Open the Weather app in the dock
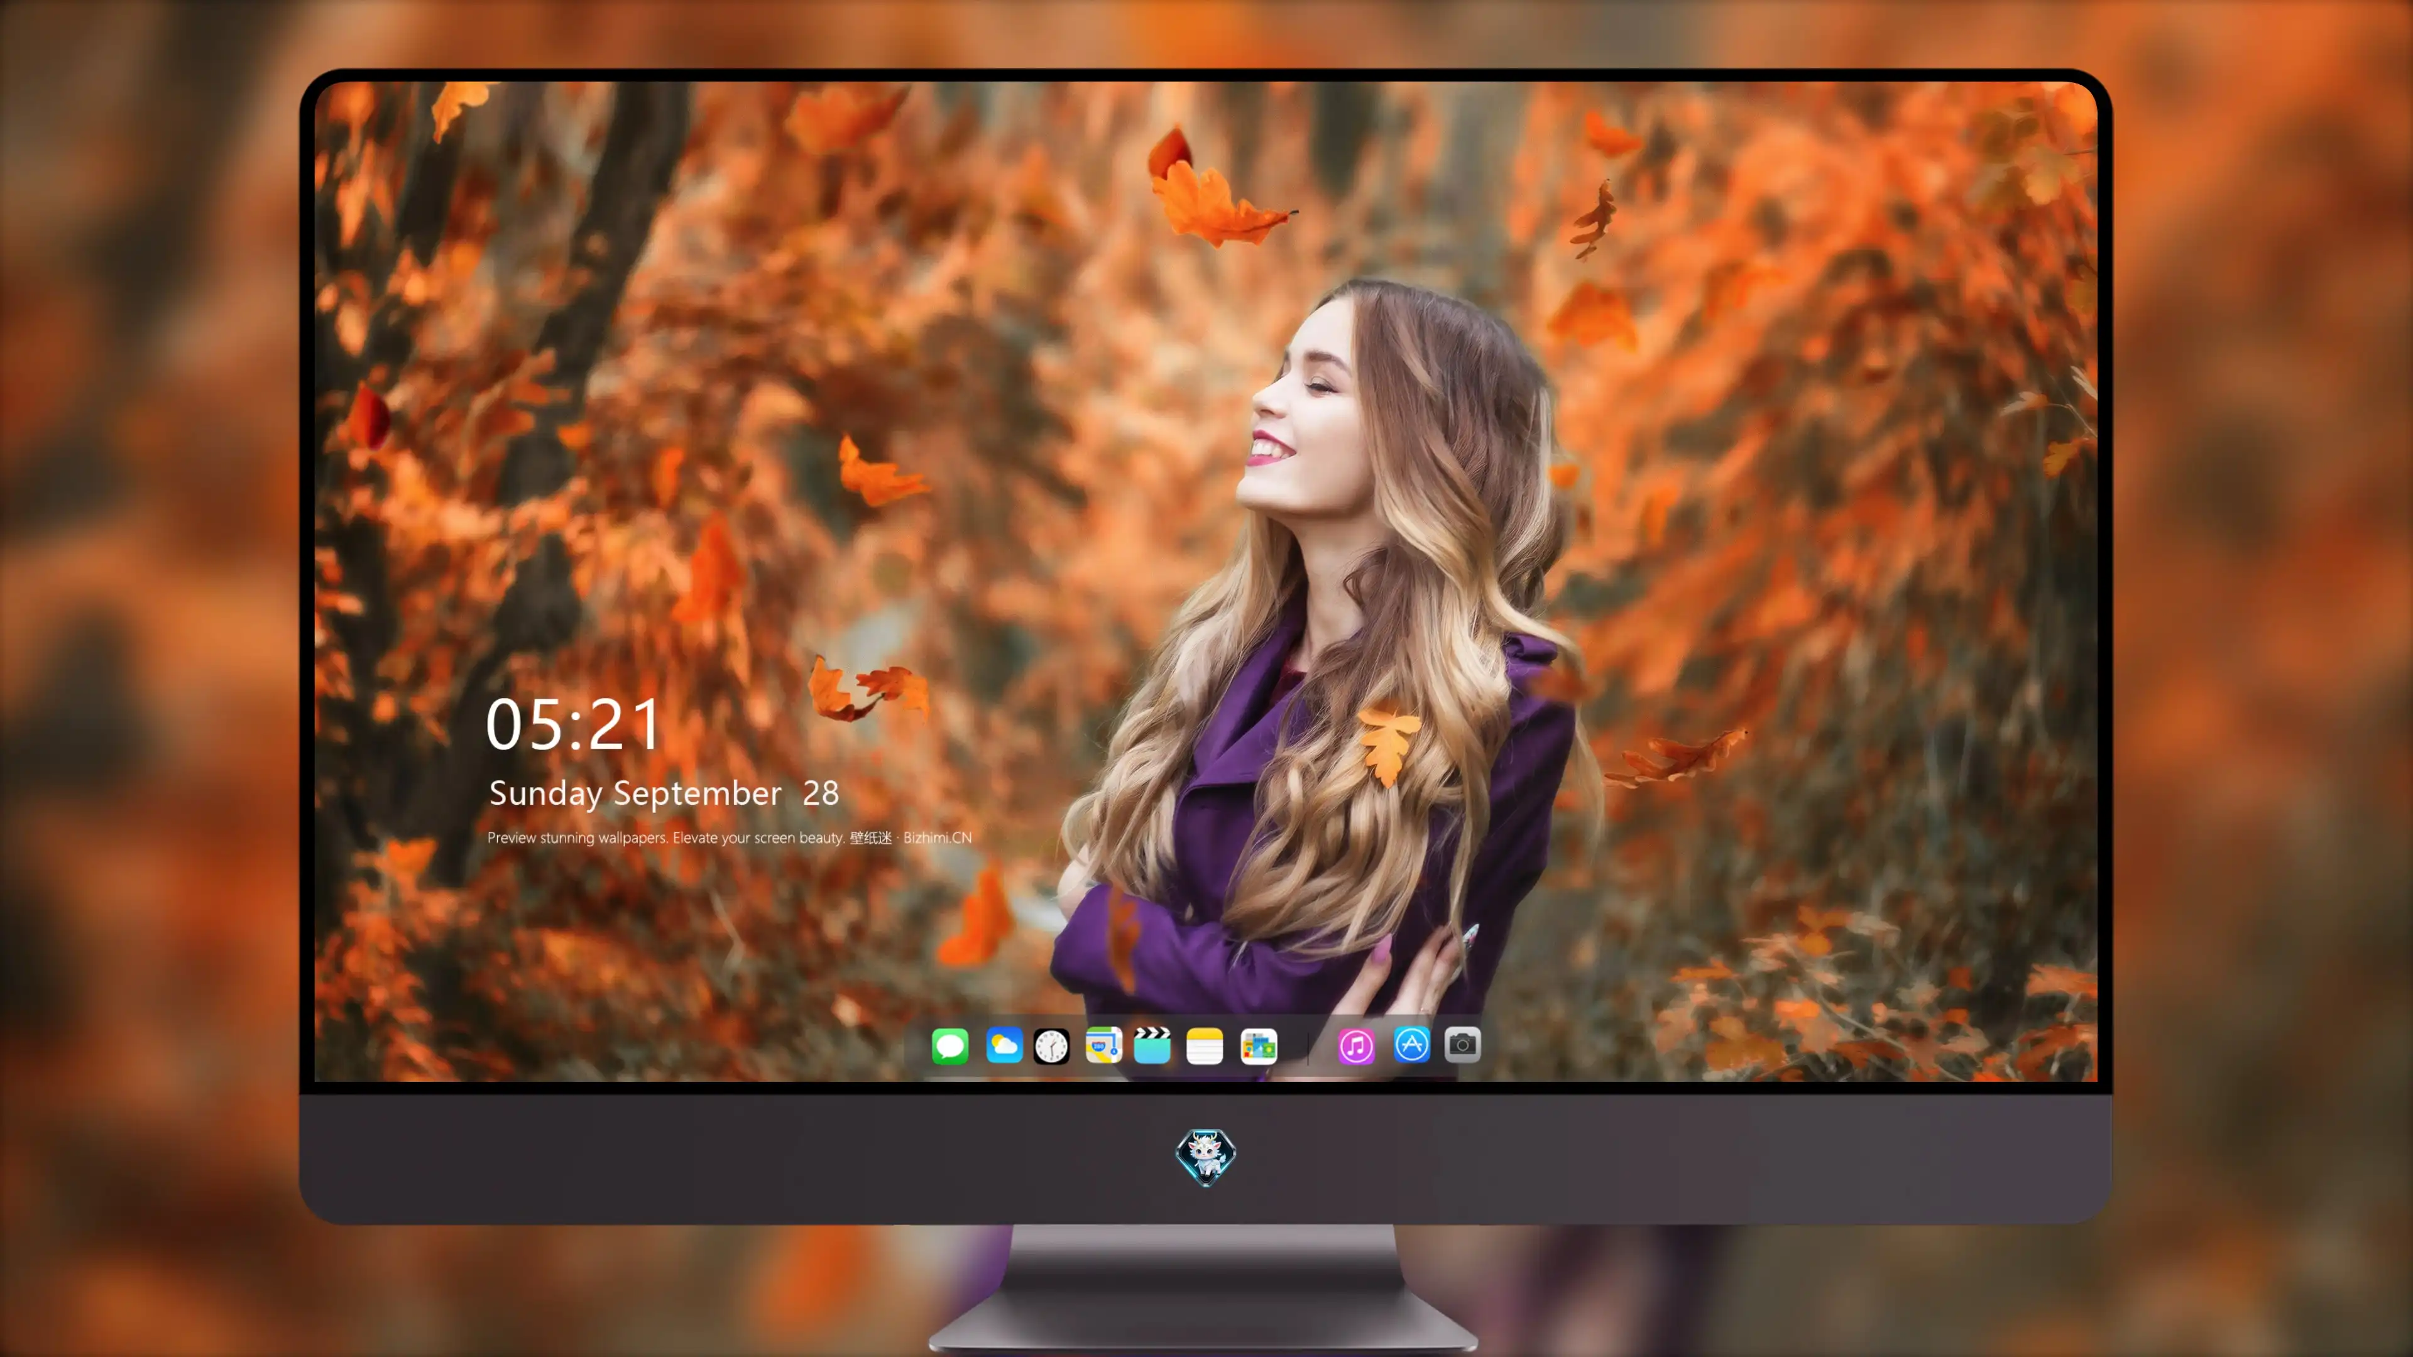Image resolution: width=2413 pixels, height=1357 pixels. (1004, 1045)
